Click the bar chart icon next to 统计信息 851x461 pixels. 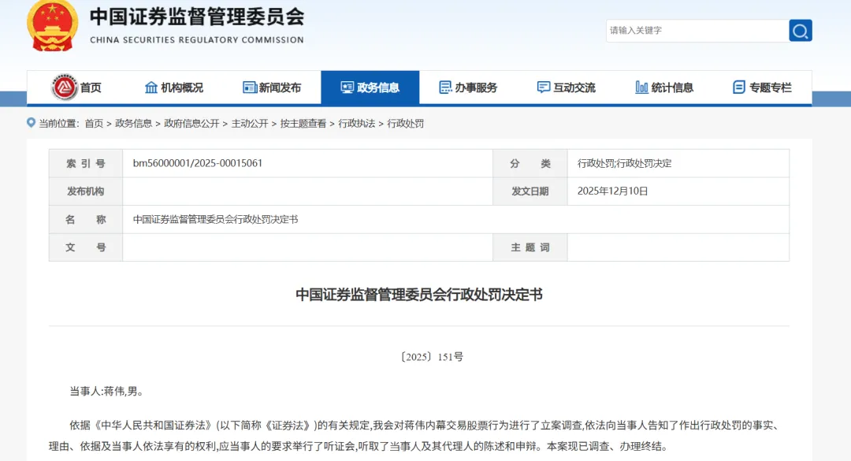(641, 87)
